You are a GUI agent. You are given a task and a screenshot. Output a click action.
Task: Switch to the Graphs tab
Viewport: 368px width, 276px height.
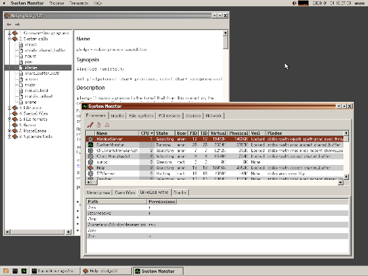pyautogui.click(x=117, y=116)
